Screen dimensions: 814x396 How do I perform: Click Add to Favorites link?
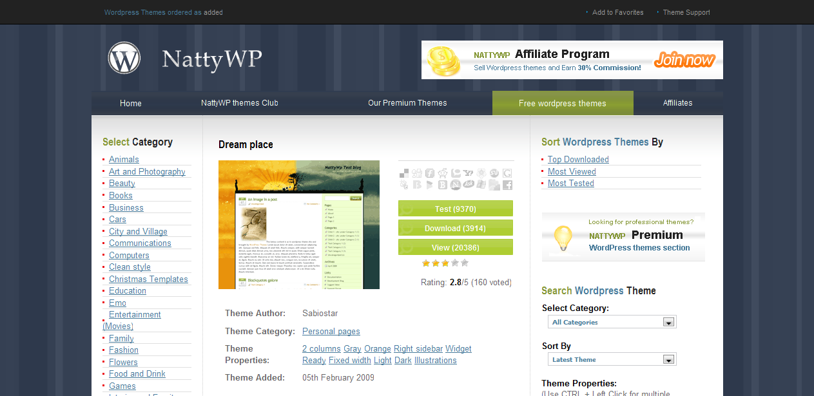617,12
